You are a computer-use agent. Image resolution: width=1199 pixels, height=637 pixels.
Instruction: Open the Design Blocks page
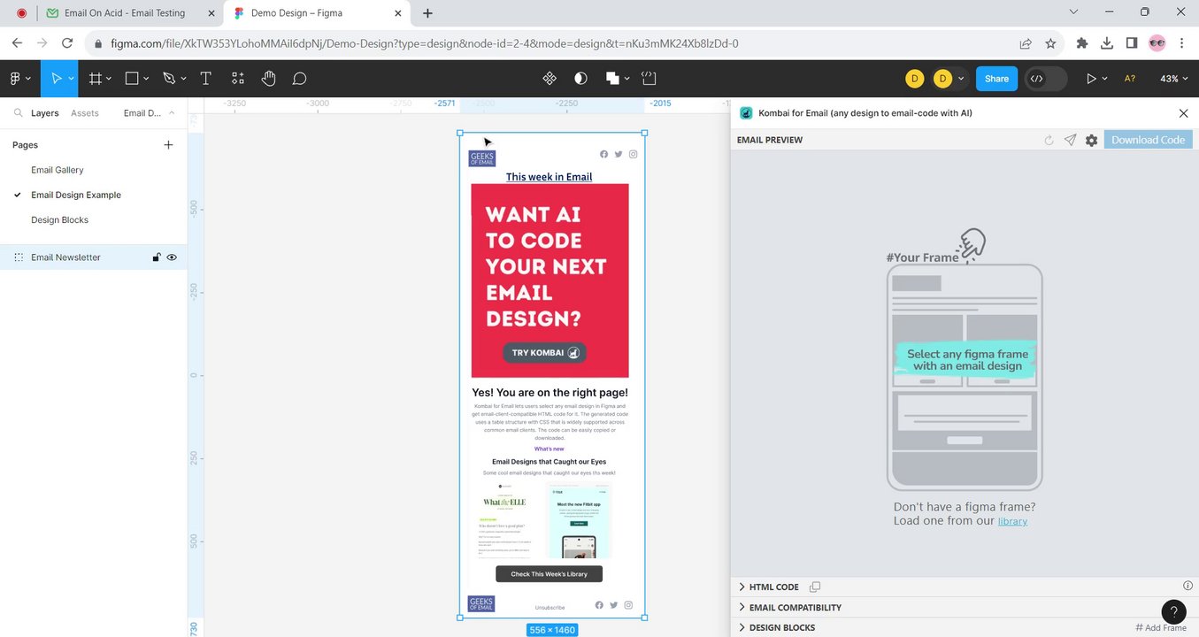click(60, 219)
